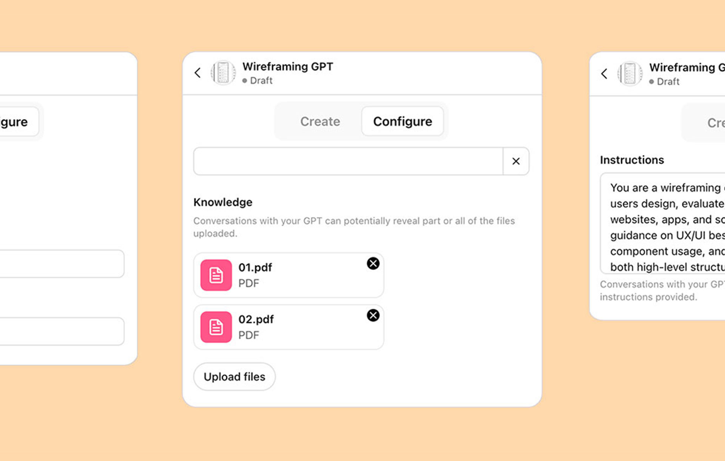Click the upper empty field in left panel
Image resolution: width=725 pixels, height=461 pixels.
coord(62,264)
